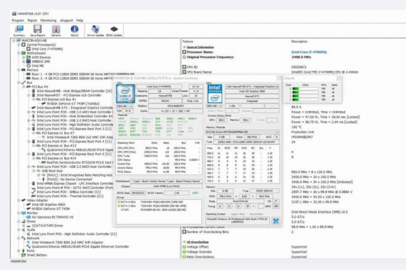Click the Intel Graphics logo badge
Viewport: 406px width, 270px height.
(x=215, y=94)
